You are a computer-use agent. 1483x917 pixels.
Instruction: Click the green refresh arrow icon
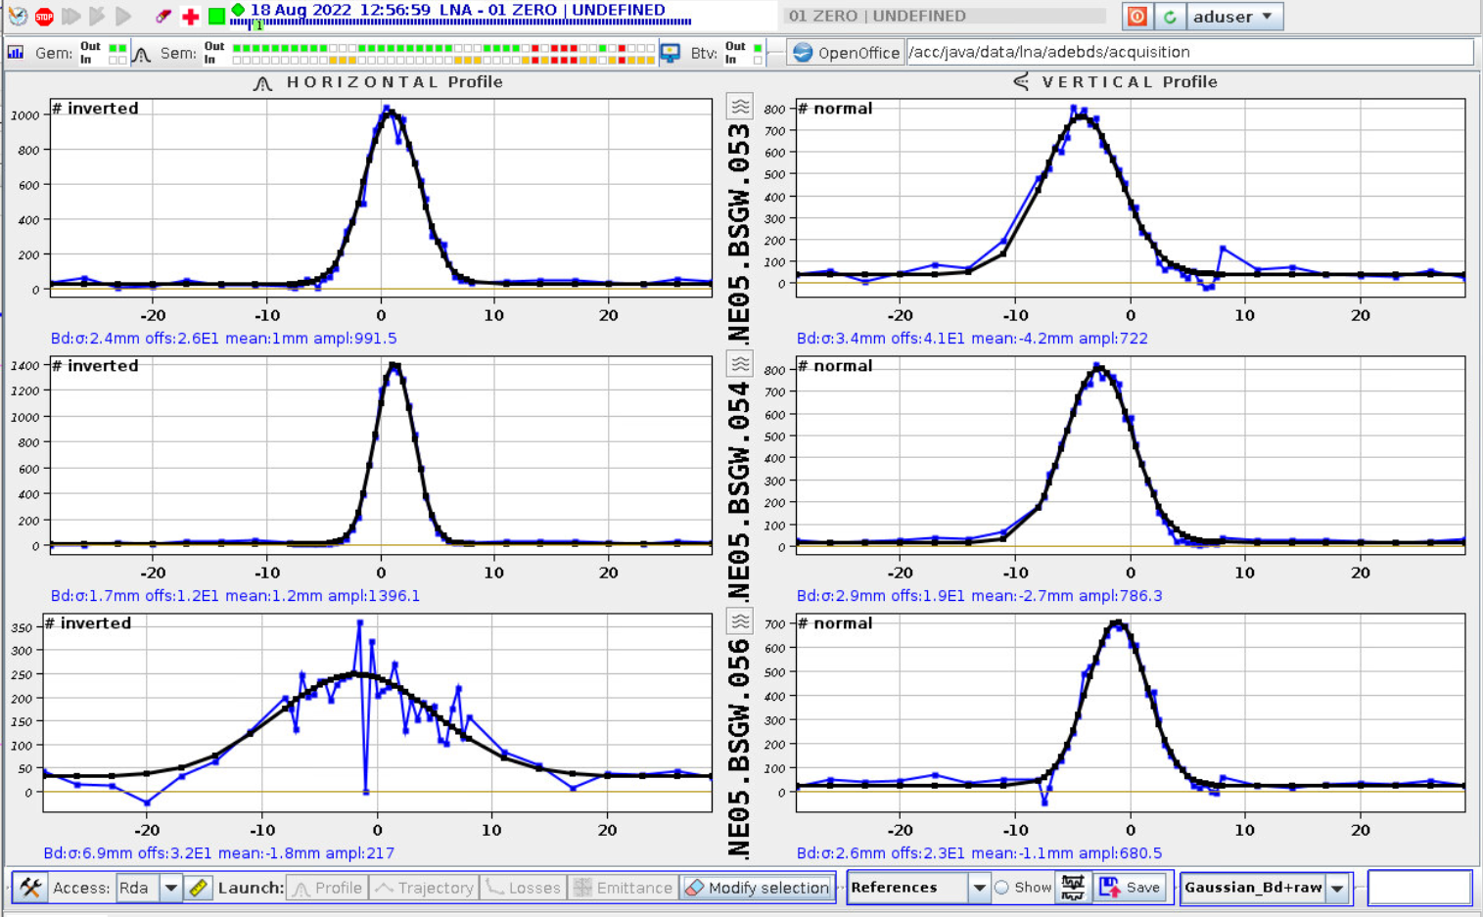tap(1170, 17)
